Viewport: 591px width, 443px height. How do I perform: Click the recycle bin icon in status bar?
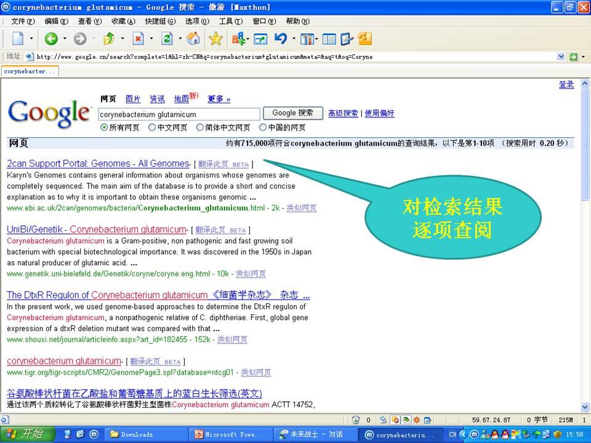pos(355,420)
